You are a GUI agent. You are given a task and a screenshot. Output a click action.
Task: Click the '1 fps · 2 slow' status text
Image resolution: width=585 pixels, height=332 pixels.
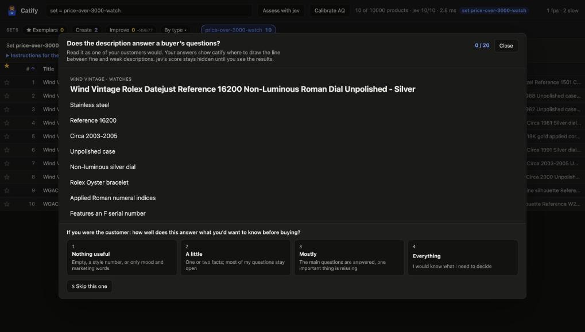tap(562, 10)
